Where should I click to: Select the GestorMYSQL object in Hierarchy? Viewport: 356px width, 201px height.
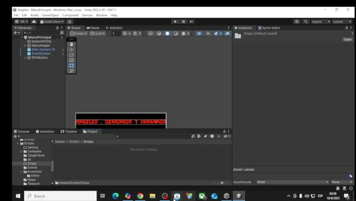pyautogui.click(x=42, y=41)
